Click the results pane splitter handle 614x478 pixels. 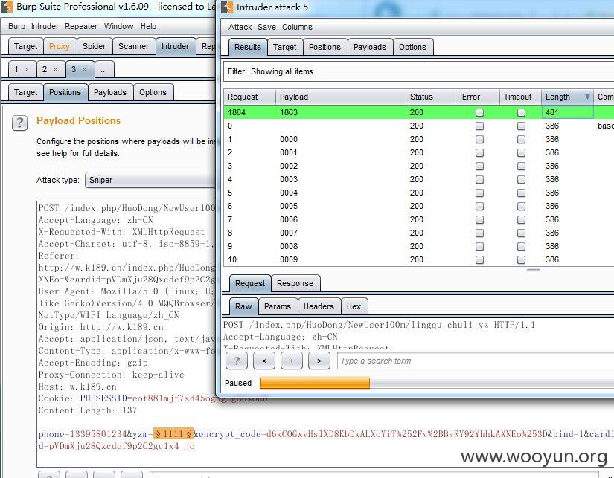[534, 270]
